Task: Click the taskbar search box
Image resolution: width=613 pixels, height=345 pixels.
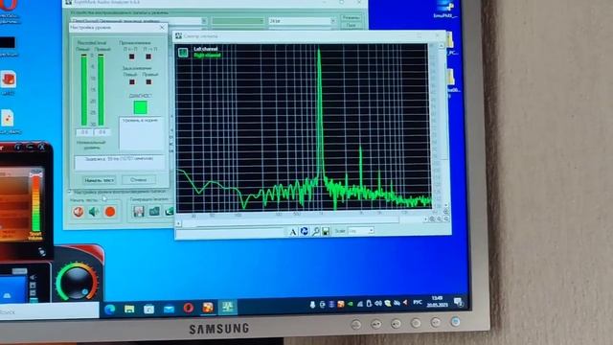Action: coord(49,311)
